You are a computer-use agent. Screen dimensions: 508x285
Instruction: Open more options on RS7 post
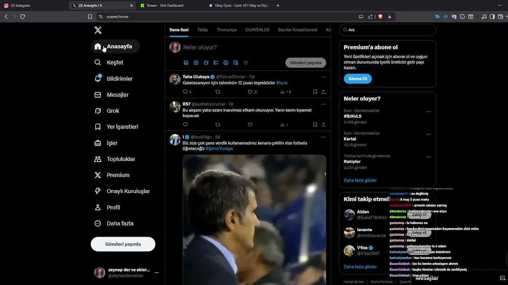323,104
